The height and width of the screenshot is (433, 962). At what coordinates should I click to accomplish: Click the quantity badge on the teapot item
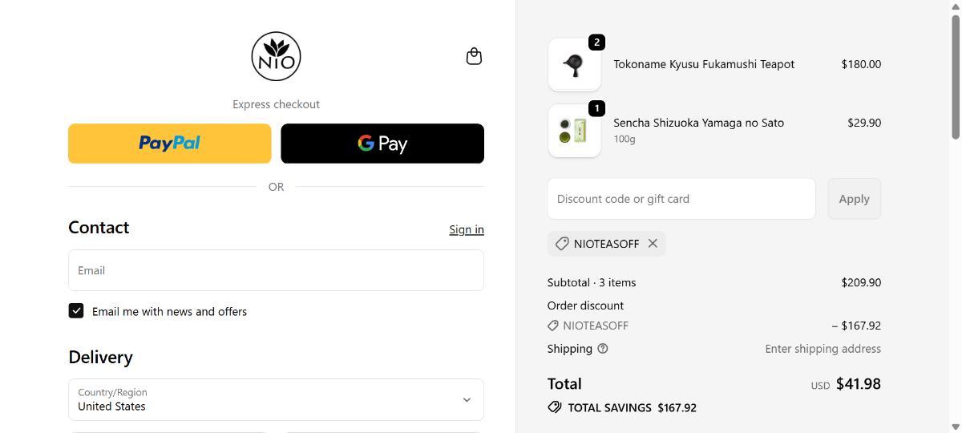point(596,42)
